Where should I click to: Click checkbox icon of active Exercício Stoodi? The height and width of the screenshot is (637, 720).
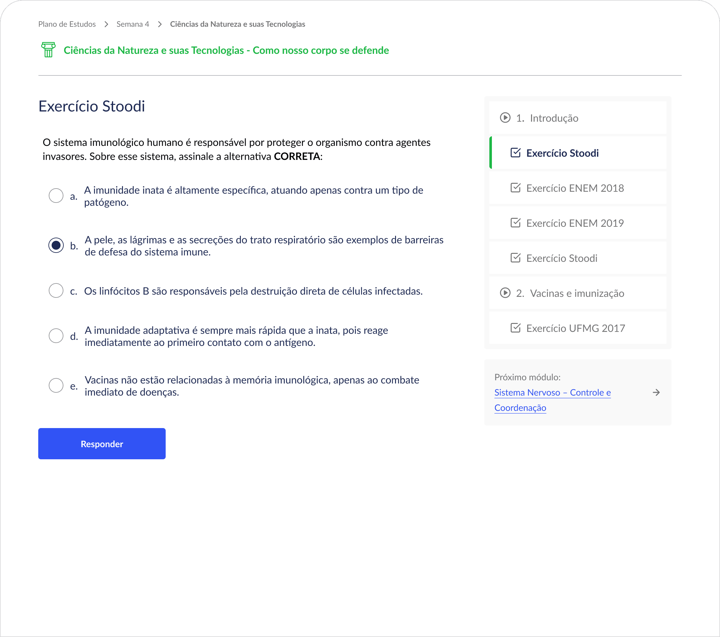tap(515, 153)
